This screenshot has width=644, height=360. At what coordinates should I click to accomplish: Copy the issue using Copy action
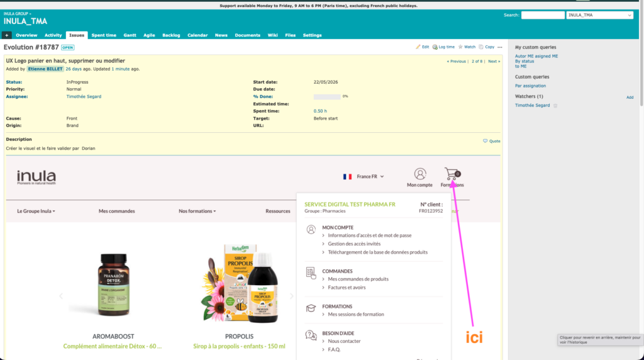click(x=486, y=47)
